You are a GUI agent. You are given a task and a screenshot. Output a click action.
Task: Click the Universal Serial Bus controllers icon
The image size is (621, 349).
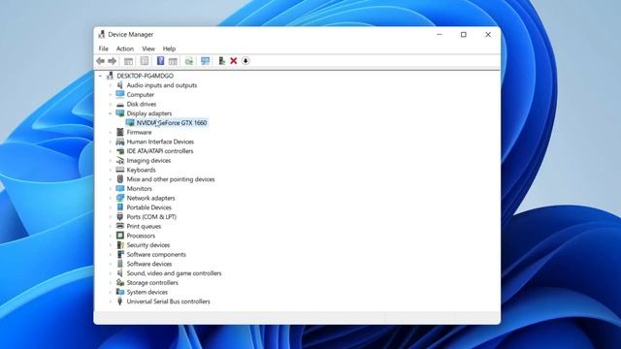(120, 301)
